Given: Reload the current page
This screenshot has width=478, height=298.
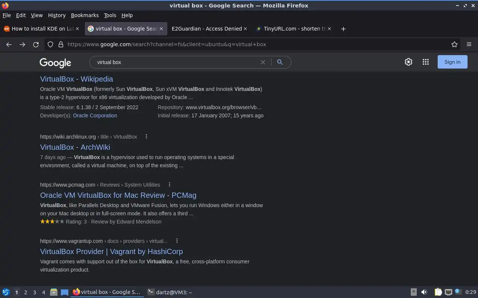Looking at the screenshot, I should coord(36,44).
